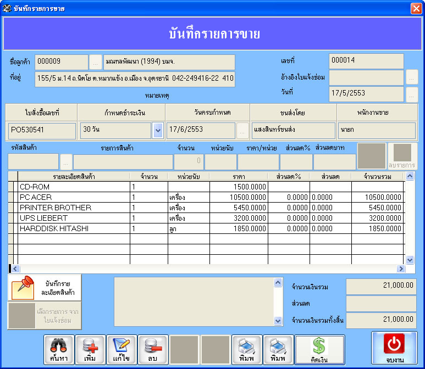Open customer lookup beside code 000009
Screen dimensions: 425x369
pos(96,62)
